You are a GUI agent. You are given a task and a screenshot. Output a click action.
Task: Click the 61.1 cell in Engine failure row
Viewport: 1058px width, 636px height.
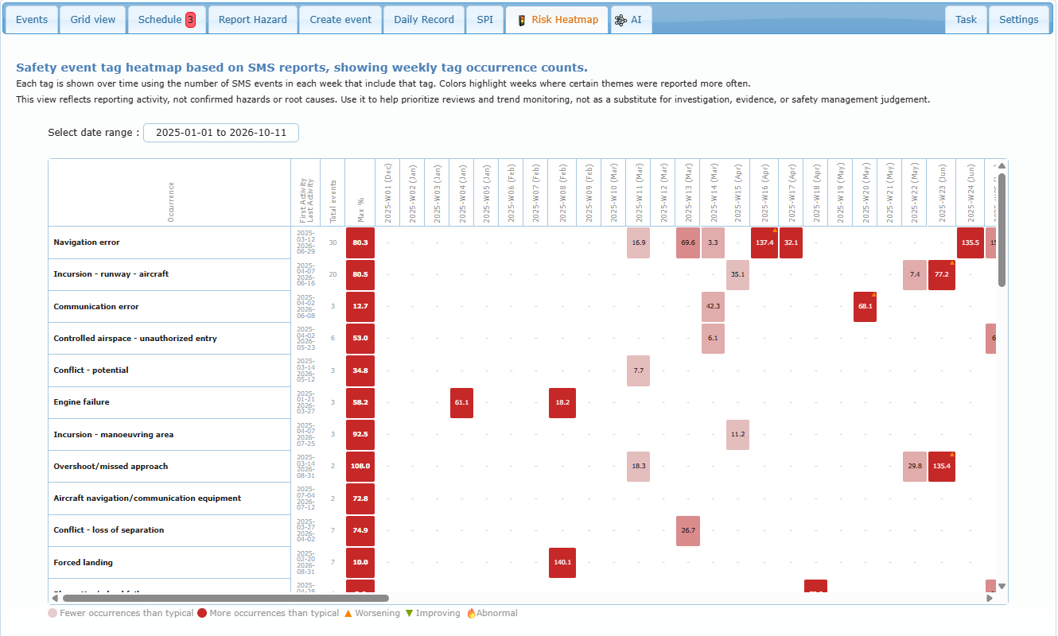(x=461, y=402)
